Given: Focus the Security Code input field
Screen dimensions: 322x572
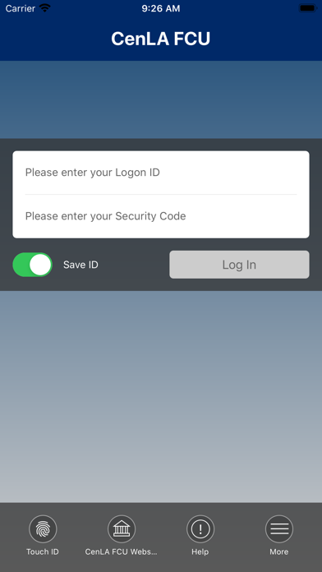Looking at the screenshot, I should pyautogui.click(x=161, y=216).
